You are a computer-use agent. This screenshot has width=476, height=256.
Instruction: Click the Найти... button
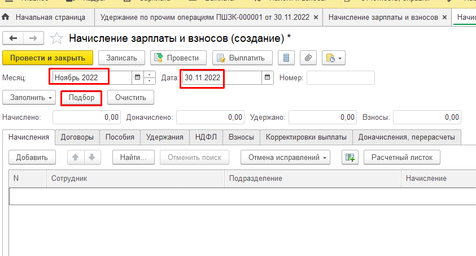(x=133, y=157)
